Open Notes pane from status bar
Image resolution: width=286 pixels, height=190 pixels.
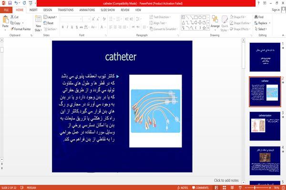coord(183,188)
